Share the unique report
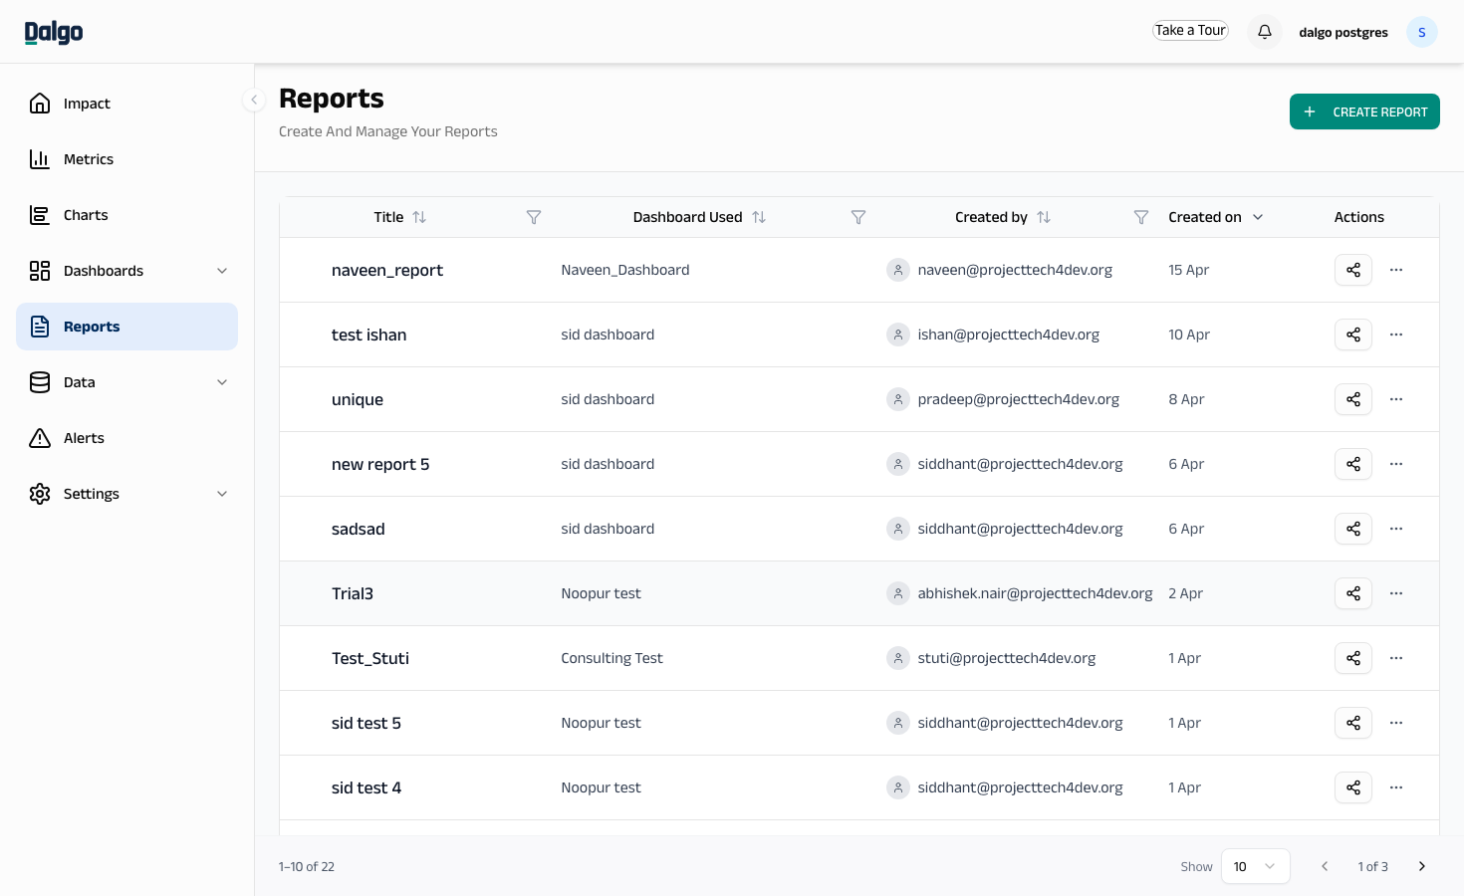This screenshot has width=1464, height=896. [x=1353, y=399]
